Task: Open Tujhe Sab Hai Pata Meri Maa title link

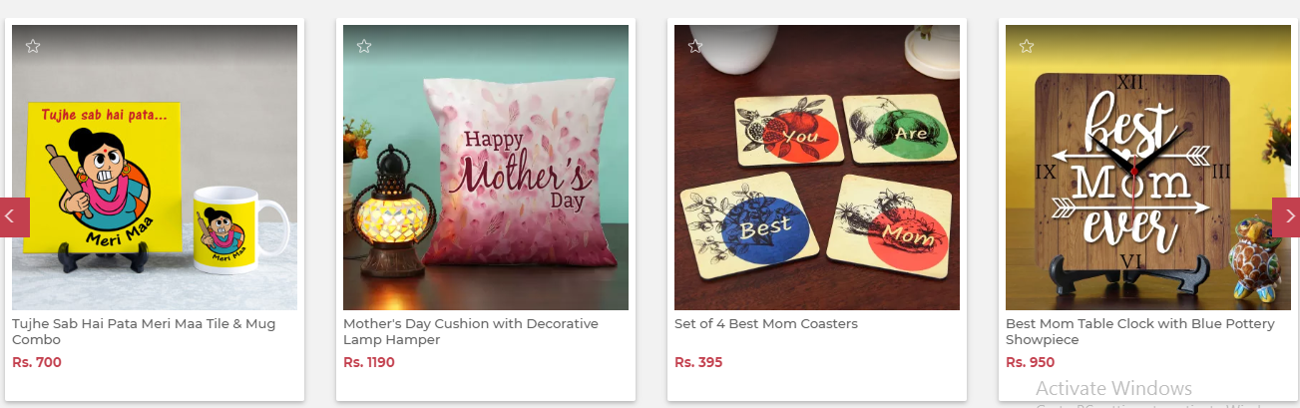Action: click(144, 331)
